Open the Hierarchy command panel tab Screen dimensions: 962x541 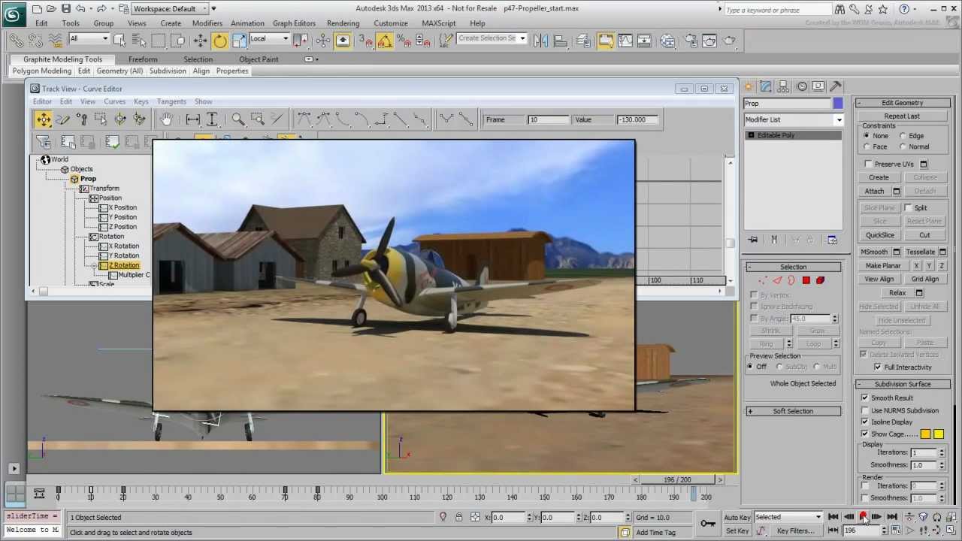784,86
